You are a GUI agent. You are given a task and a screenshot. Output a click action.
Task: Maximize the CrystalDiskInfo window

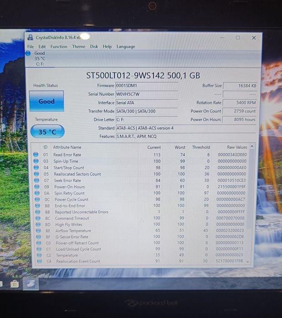tap(238, 38)
